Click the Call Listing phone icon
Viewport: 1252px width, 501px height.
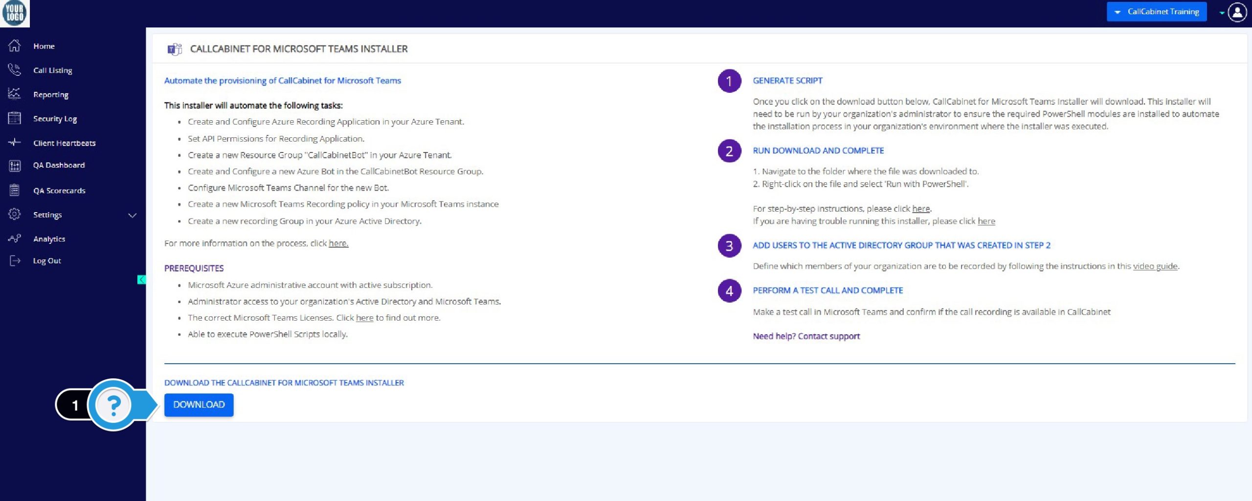pos(14,70)
